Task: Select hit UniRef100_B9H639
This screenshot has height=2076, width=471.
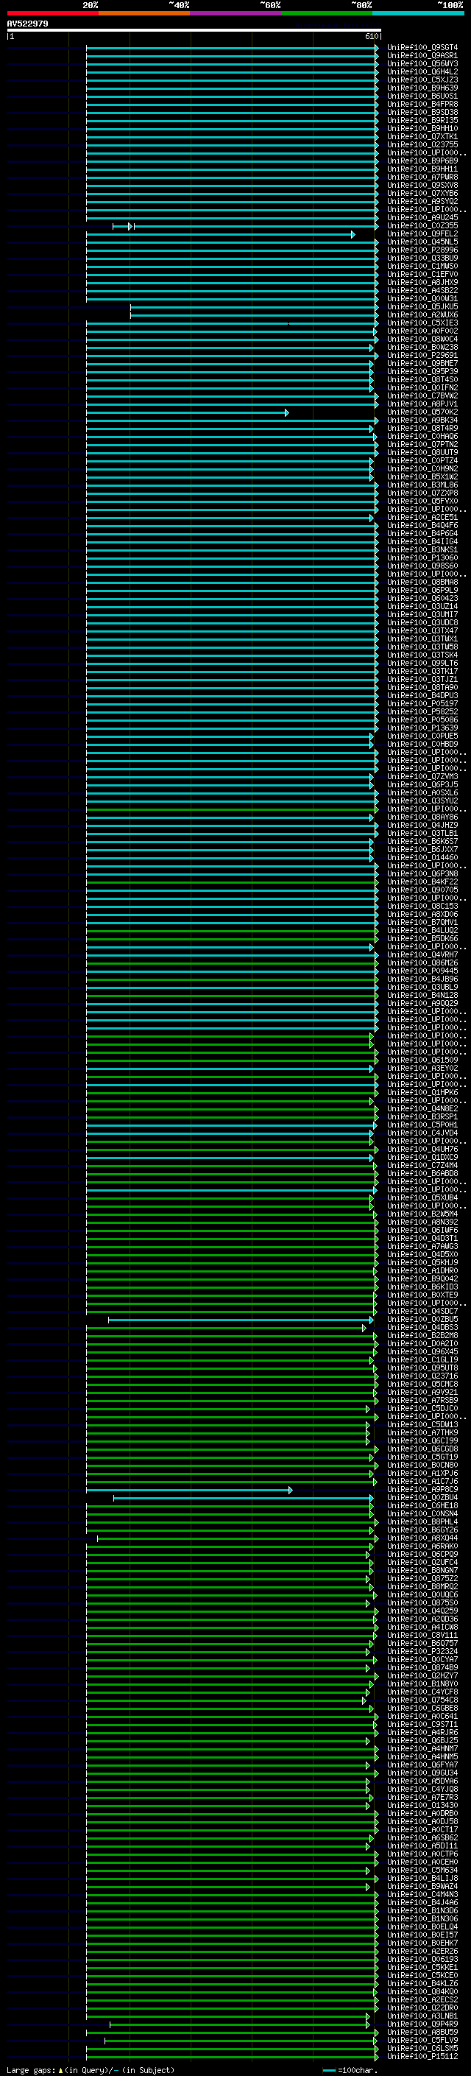Action: [422, 88]
